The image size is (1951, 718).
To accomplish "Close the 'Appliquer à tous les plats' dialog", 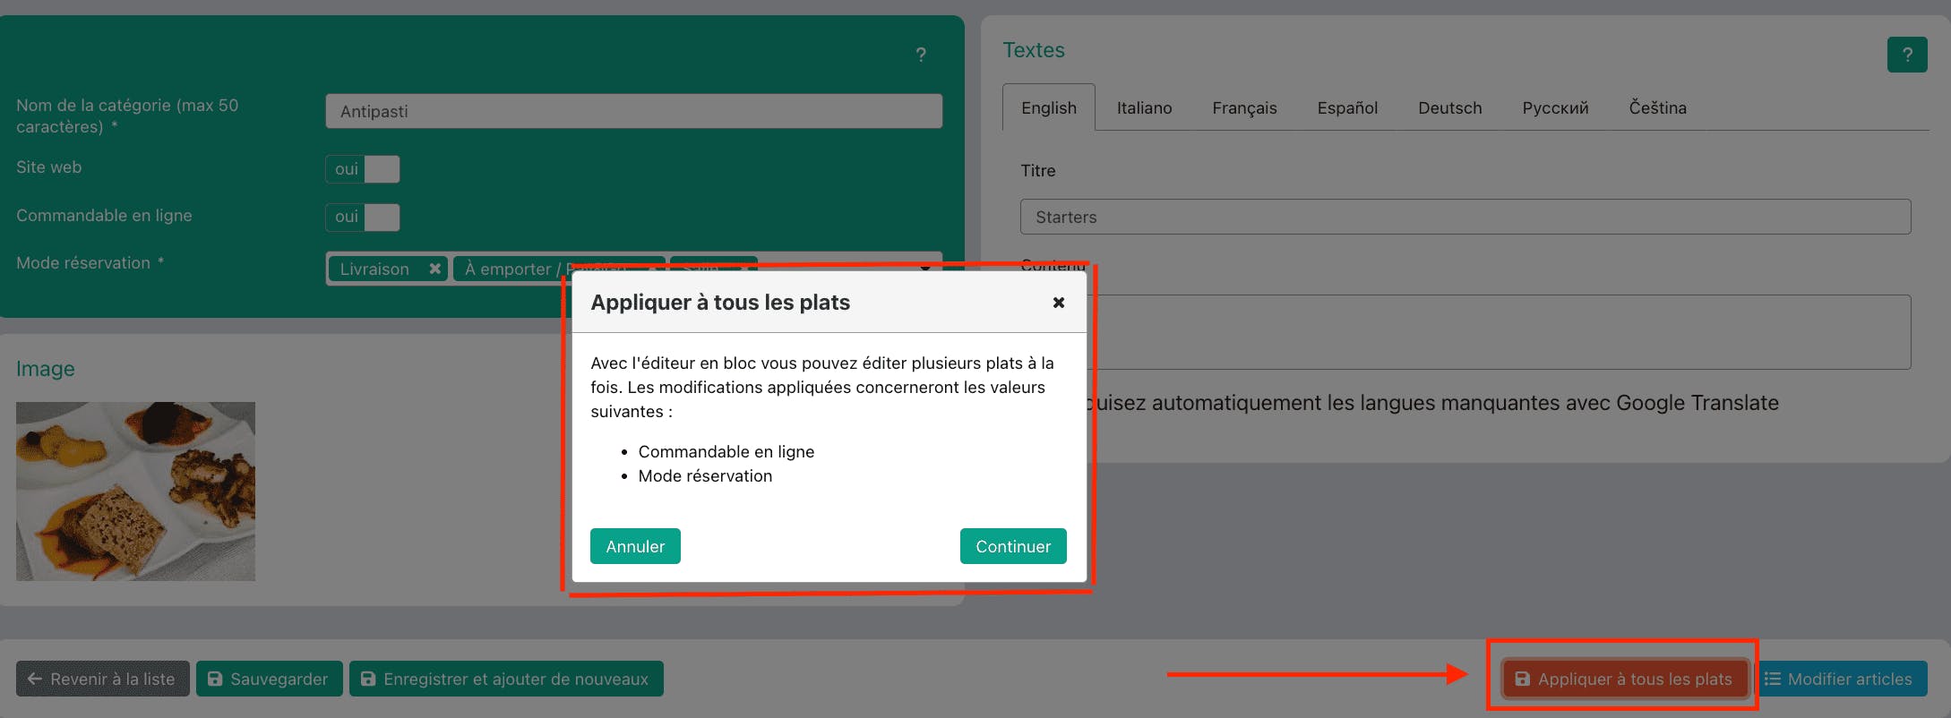I will pos(1058,303).
